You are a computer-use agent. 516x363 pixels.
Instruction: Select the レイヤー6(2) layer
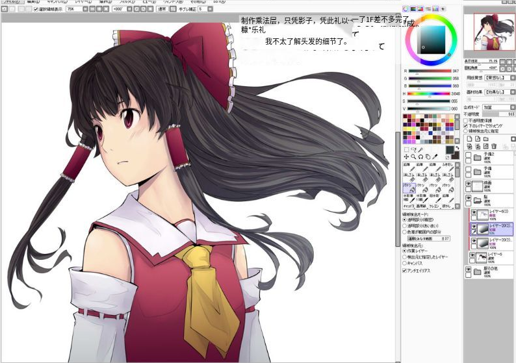(492, 214)
